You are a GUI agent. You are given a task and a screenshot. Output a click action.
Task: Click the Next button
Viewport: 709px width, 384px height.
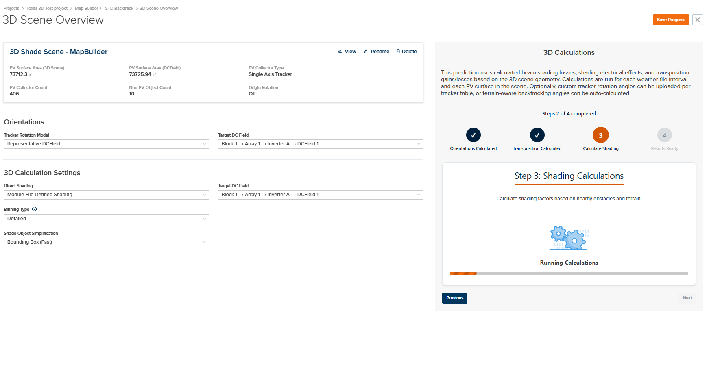coord(687,298)
